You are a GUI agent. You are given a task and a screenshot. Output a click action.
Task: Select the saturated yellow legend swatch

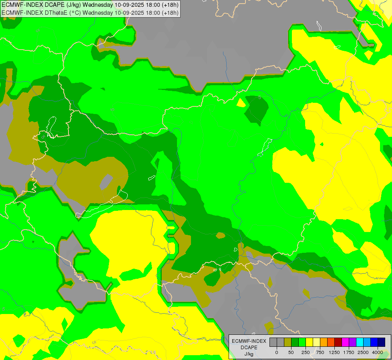309,342
